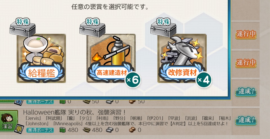Image resolution: width=270 pixels, height=139 pixels.
Task: Click the fuel 480 reward icon
Action: (63, 130)
